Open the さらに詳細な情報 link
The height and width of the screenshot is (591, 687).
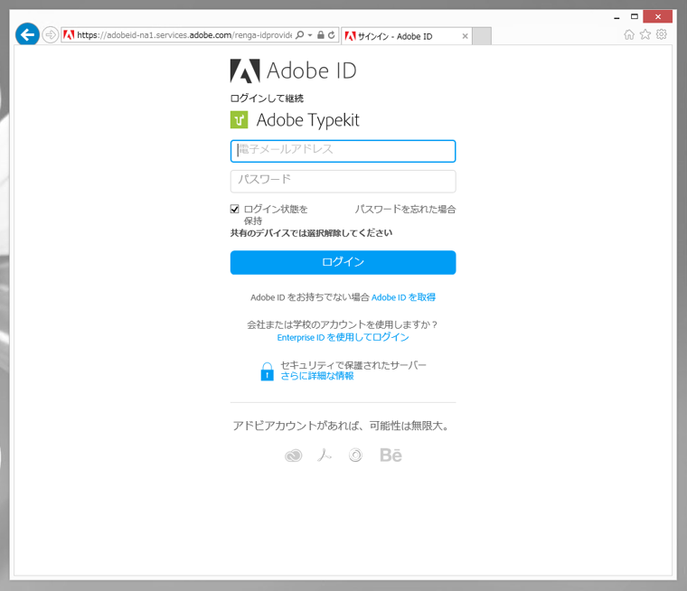(x=316, y=376)
